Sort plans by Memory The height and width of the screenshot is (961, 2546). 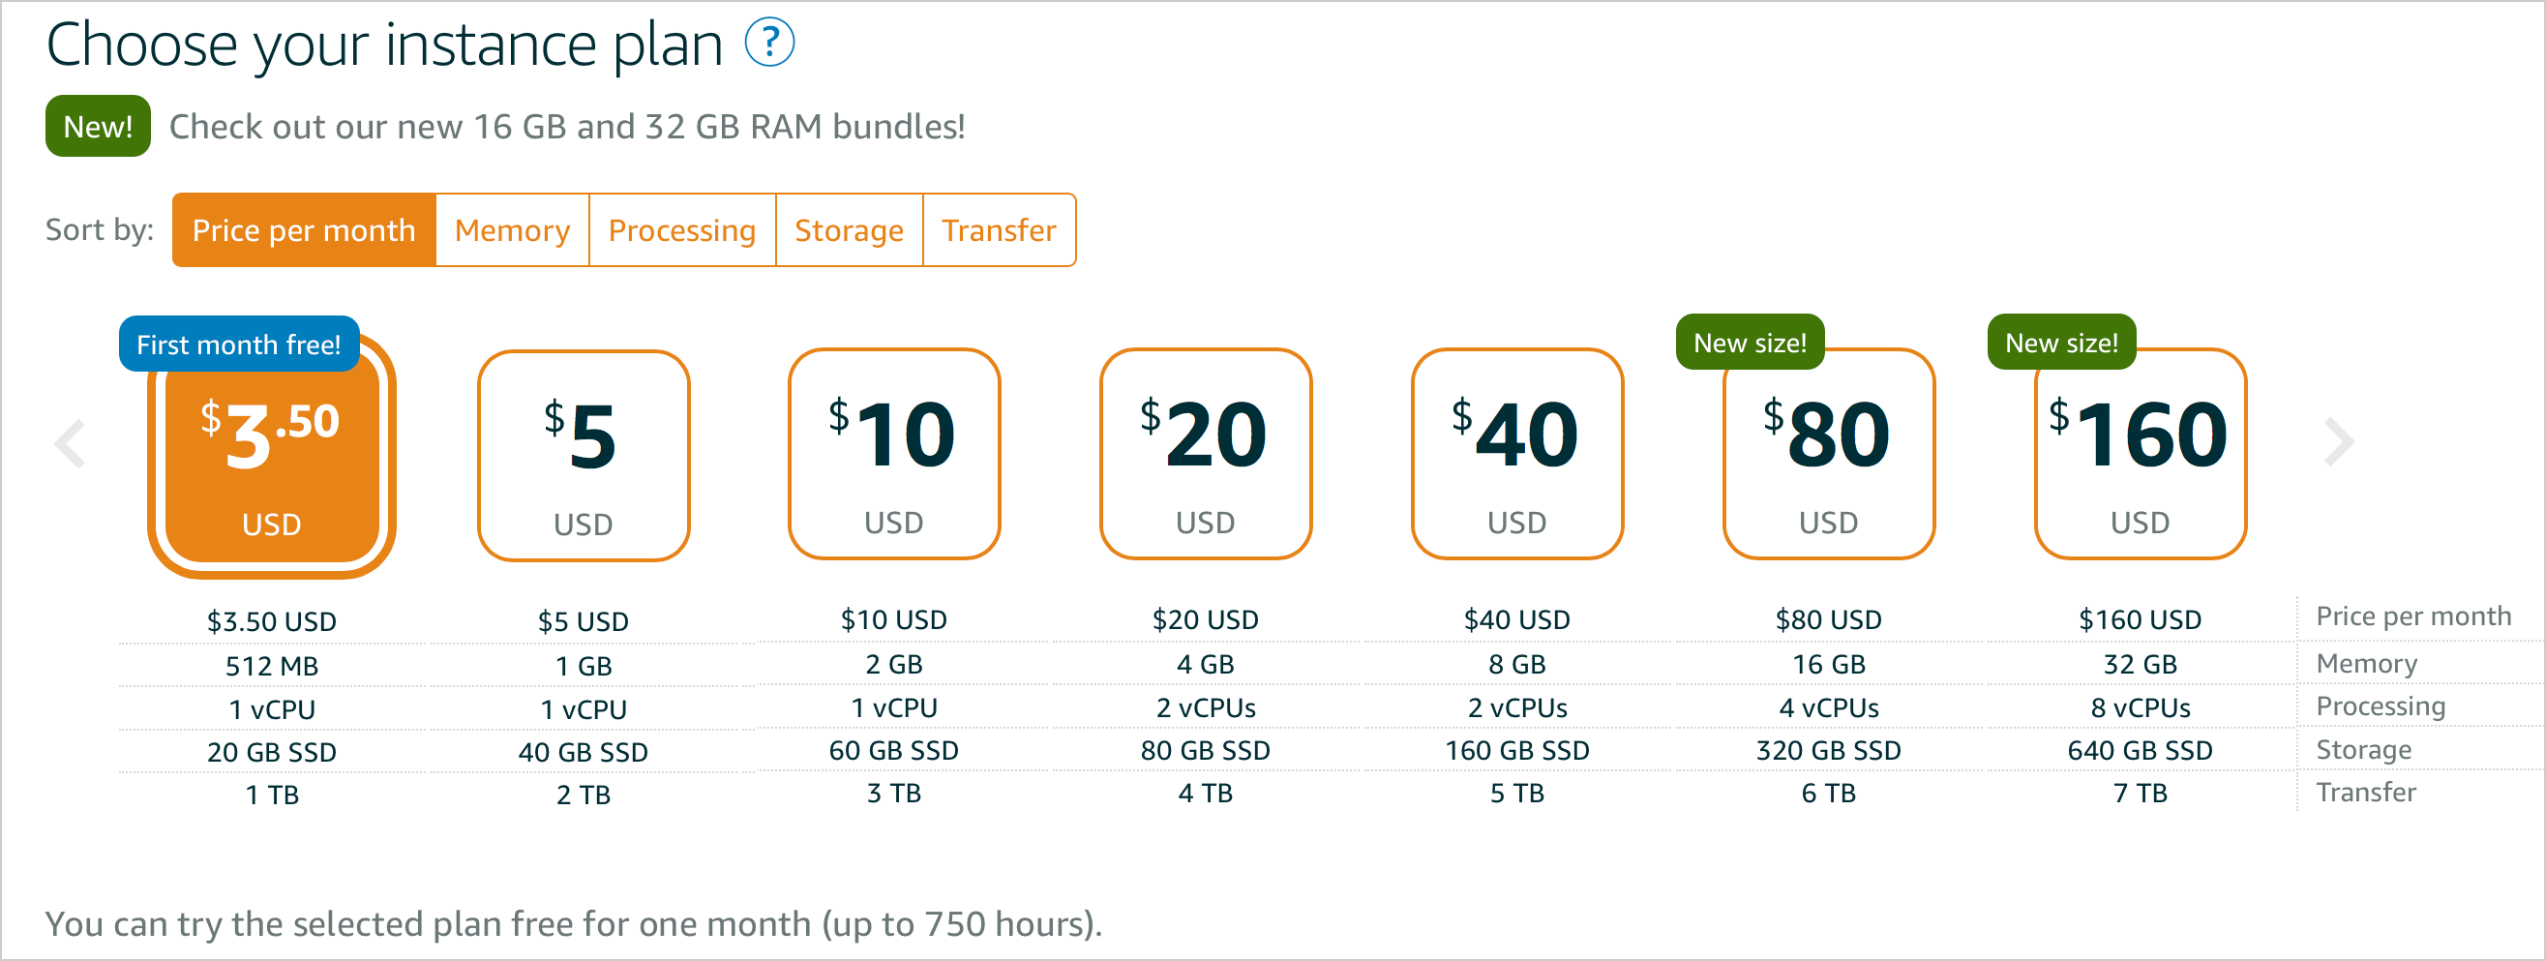click(x=512, y=230)
